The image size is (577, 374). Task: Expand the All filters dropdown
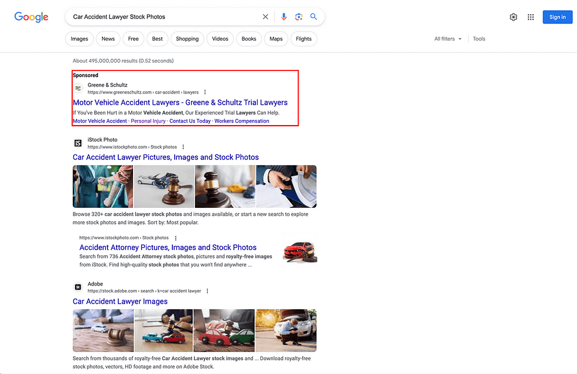(x=448, y=39)
